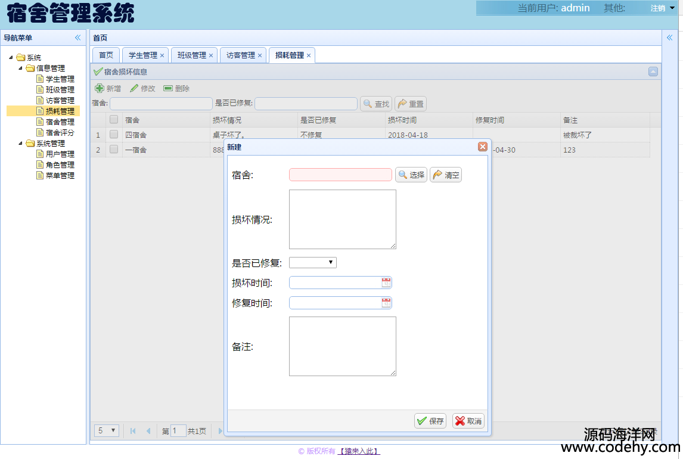Open calendar picker for 修复时间
This screenshot has height=459, width=683.
coord(386,303)
